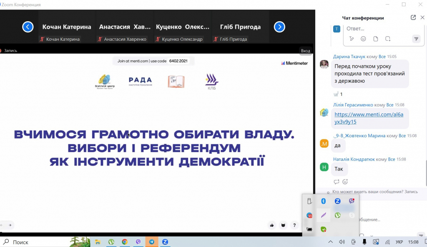The width and height of the screenshot is (427, 247).
Task: Open text formatting in the reply box
Action: pyautogui.click(x=351, y=39)
